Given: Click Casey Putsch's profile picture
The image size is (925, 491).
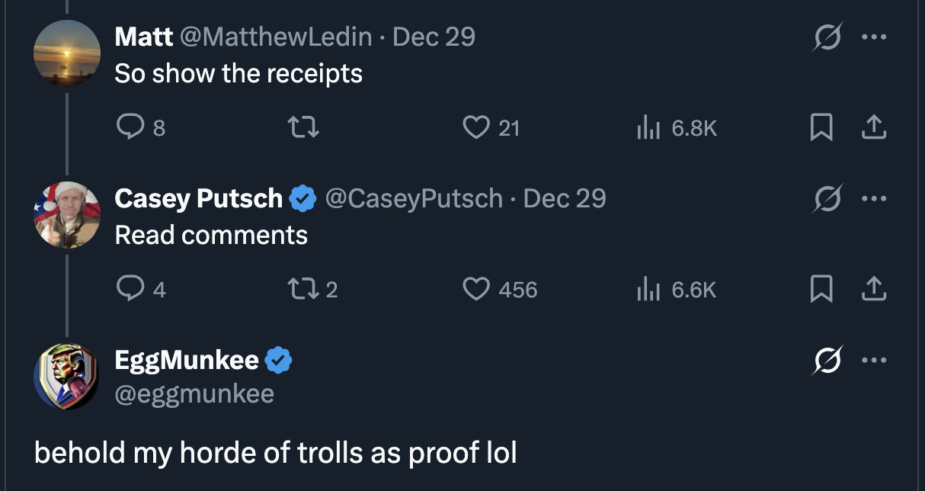Looking at the screenshot, I should click(x=67, y=214).
